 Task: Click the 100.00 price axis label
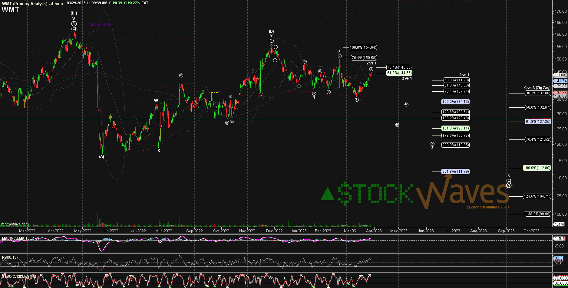click(x=561, y=214)
